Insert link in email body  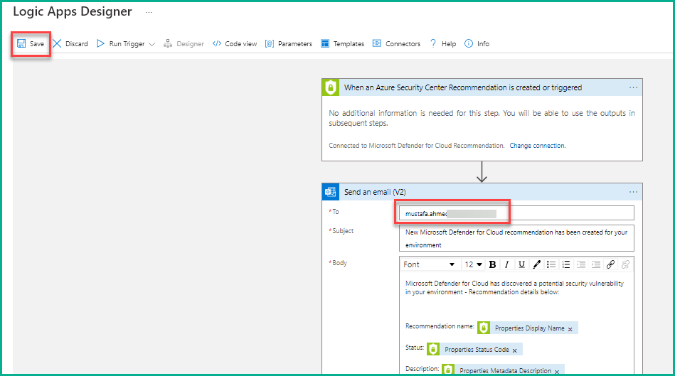(x=610, y=264)
